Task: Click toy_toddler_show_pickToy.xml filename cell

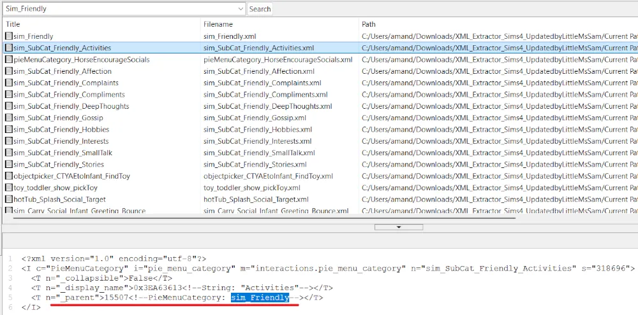Action: tap(252, 188)
